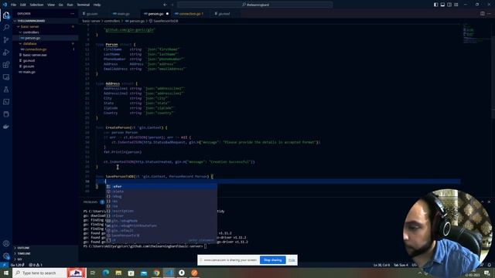495x278 pixels.
Task: Open go.mod in the explorer tree
Action: (x=29, y=60)
